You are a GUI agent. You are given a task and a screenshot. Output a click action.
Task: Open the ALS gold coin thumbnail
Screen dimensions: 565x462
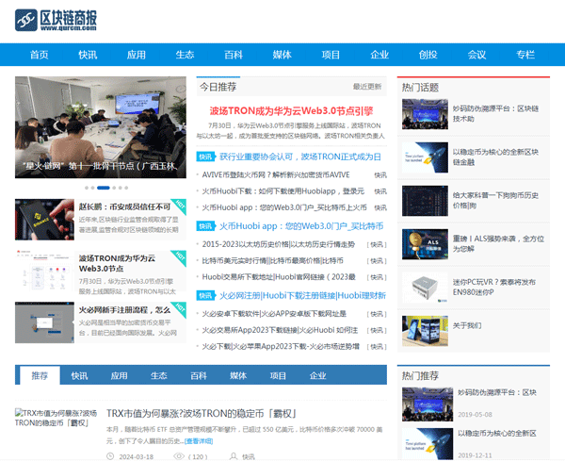click(426, 244)
